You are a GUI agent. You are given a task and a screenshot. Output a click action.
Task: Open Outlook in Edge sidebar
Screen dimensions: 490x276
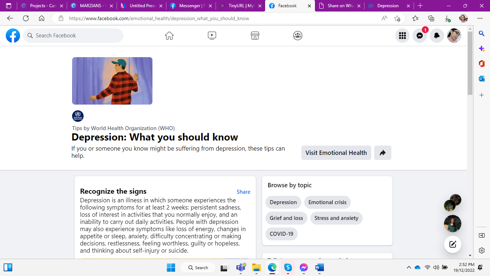[482, 79]
